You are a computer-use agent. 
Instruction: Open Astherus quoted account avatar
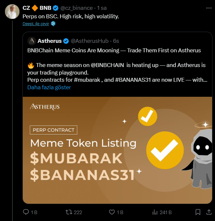pyautogui.click(x=32, y=41)
